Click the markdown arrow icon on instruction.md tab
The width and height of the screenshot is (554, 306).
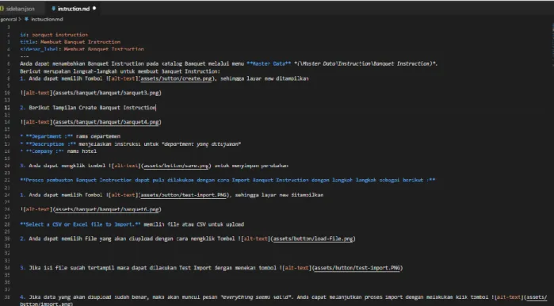pyautogui.click(x=53, y=9)
